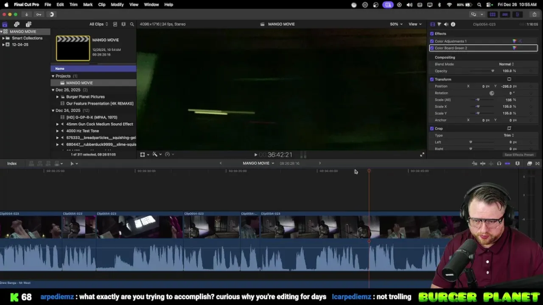
Task: Open Photos and Audio sidebar
Action: tap(17, 24)
